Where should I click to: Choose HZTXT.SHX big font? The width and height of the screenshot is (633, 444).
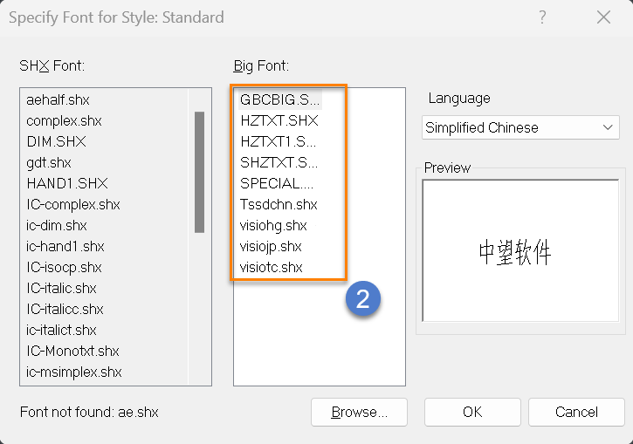click(x=279, y=120)
